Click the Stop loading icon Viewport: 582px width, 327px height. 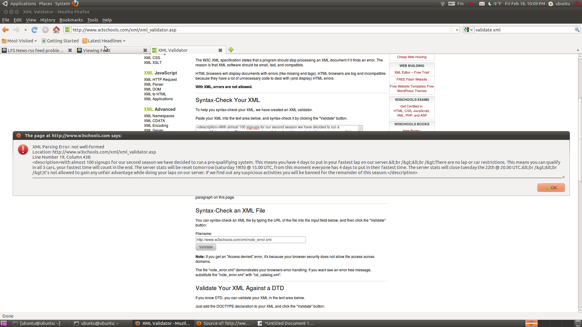click(x=45, y=30)
